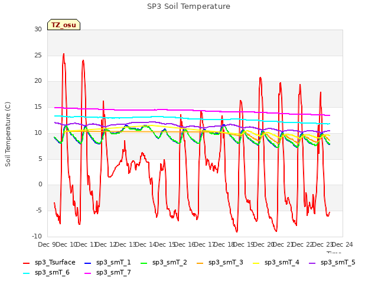The image size is (378, 284).
Task: Click the cyan sp3_smT_6 legend swatch
Action: (x=26, y=273)
